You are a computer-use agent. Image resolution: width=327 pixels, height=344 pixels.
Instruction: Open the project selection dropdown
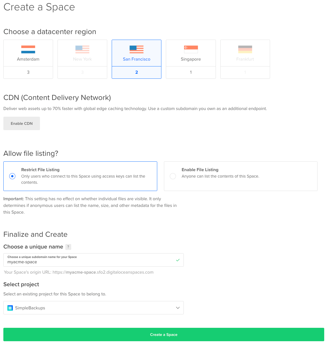click(93, 308)
